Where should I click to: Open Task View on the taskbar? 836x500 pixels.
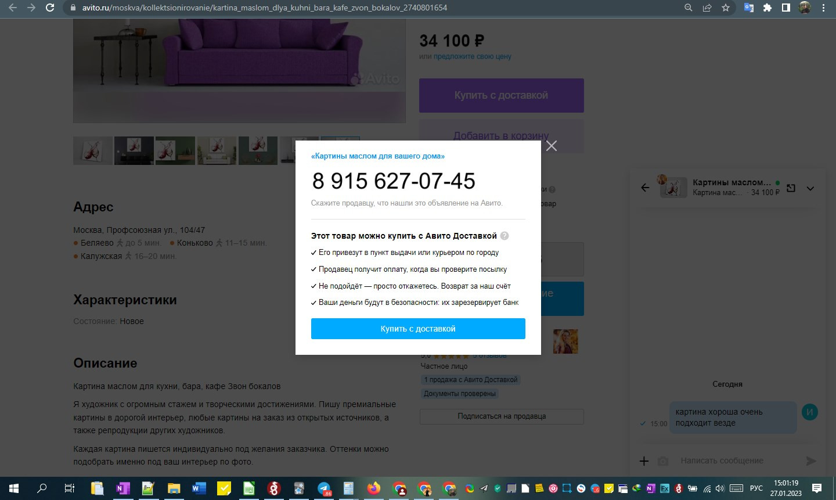coord(69,488)
